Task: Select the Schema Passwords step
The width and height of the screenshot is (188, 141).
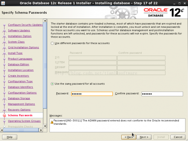Action: tap(20, 115)
